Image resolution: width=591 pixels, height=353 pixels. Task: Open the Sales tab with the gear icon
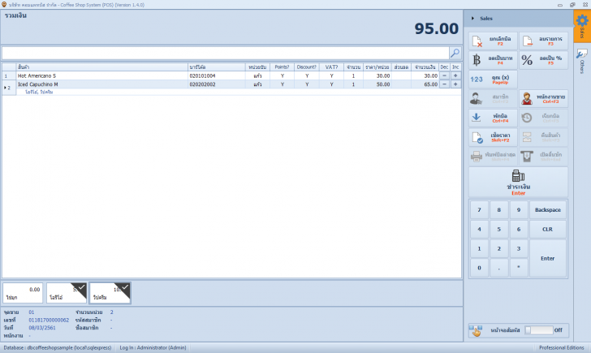pyautogui.click(x=582, y=26)
